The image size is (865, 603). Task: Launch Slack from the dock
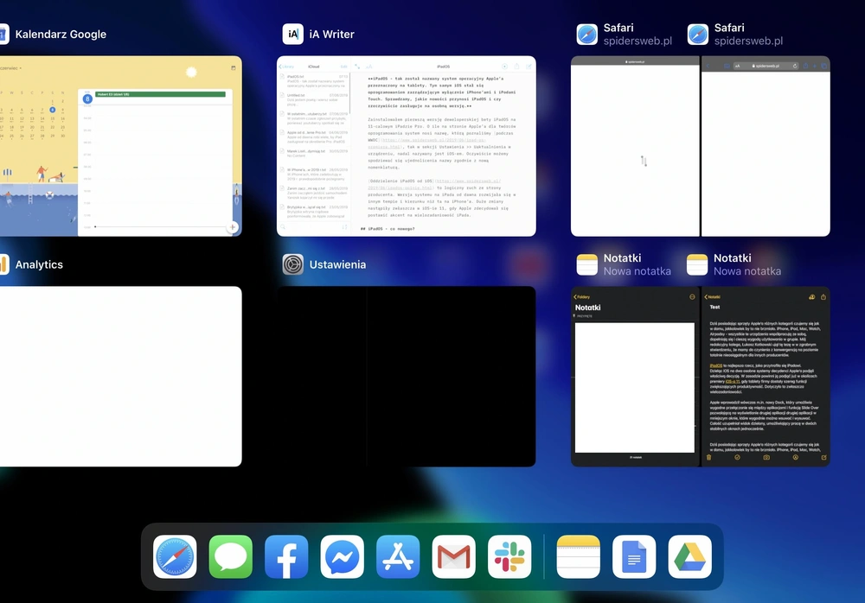tap(509, 556)
